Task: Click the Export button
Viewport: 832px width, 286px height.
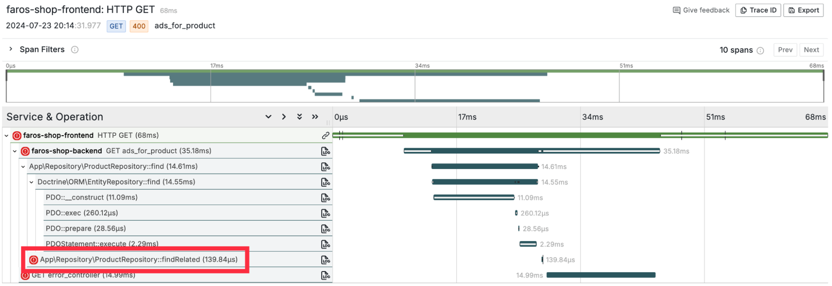Action: tap(803, 10)
